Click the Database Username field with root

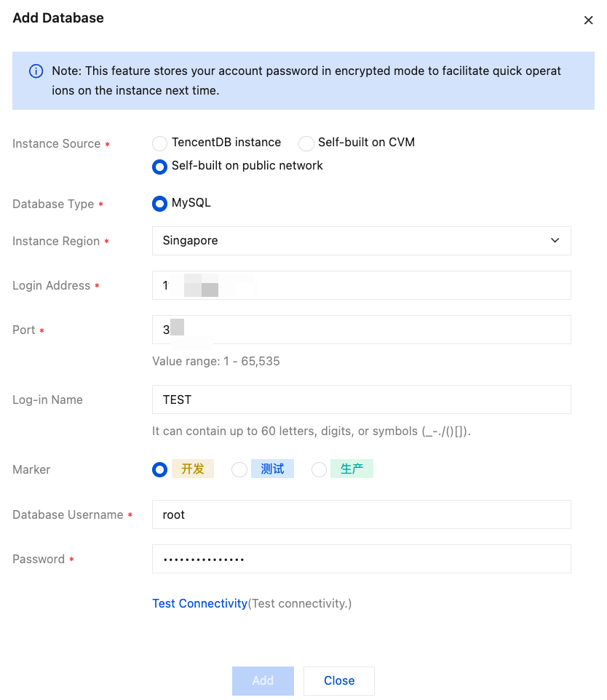tap(361, 515)
